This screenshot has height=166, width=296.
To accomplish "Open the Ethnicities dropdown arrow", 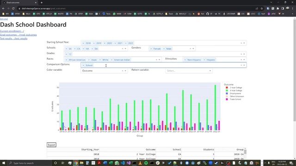I will click(x=244, y=60).
